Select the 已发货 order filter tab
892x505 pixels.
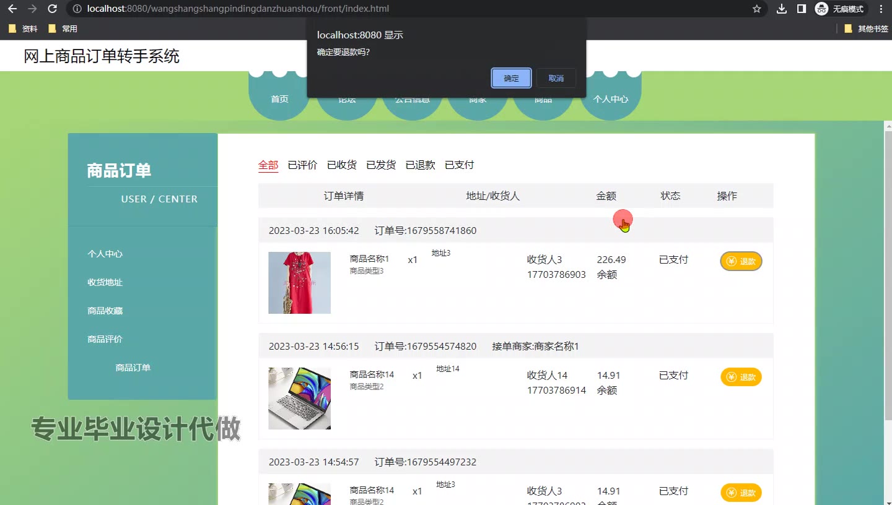pos(381,165)
